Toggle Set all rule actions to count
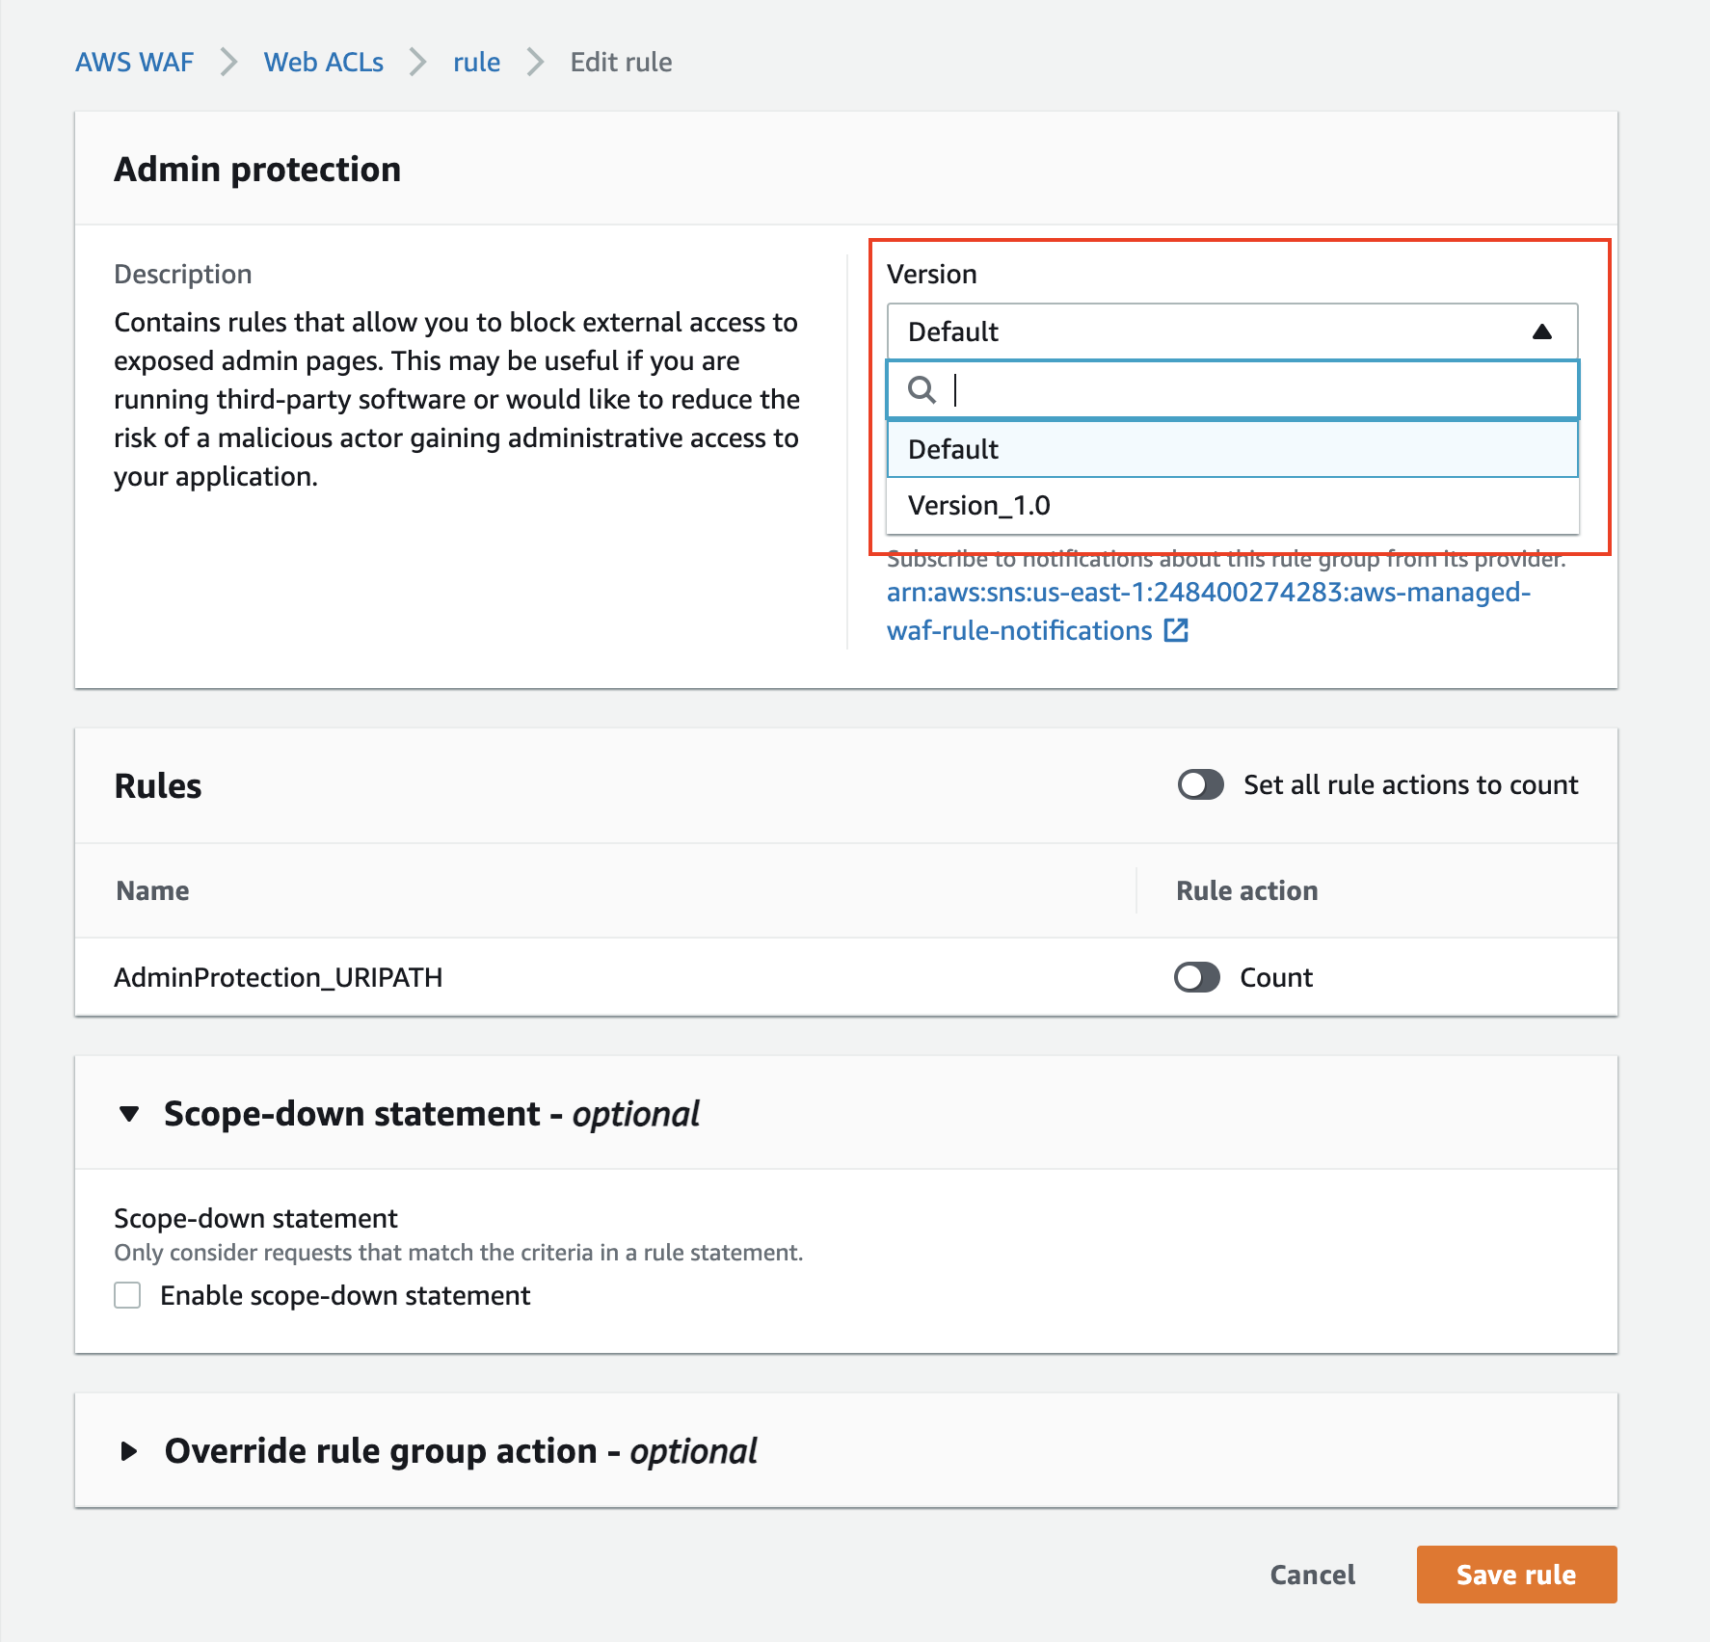The image size is (1710, 1642). pyautogui.click(x=1200, y=784)
